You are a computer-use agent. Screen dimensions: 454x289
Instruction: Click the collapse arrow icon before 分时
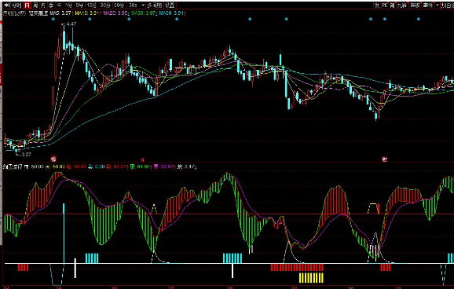pyautogui.click(x=7, y=5)
